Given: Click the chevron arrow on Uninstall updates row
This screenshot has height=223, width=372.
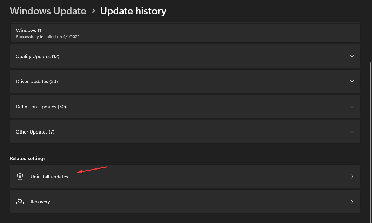Looking at the screenshot, I should [x=352, y=177].
